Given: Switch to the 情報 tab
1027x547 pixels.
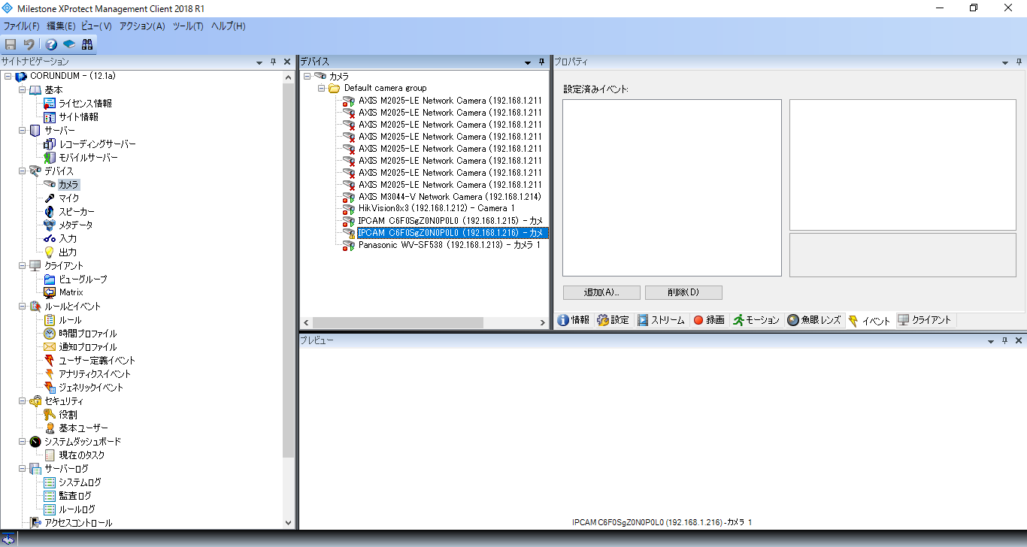Looking at the screenshot, I should pyautogui.click(x=574, y=320).
